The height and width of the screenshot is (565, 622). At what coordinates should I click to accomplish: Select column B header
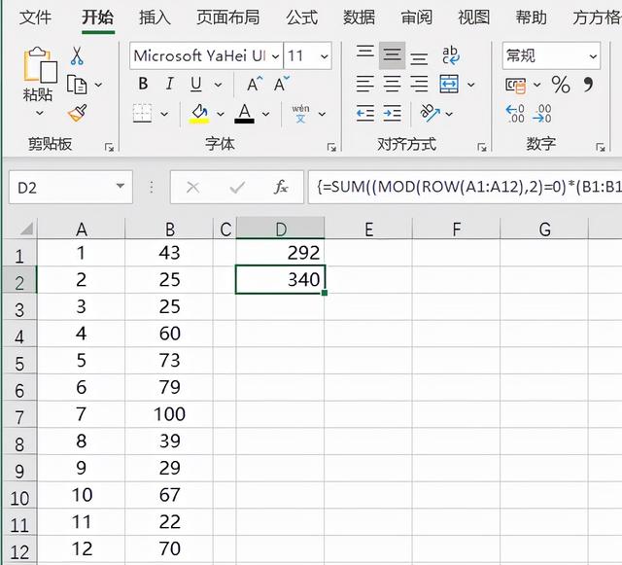click(x=169, y=229)
